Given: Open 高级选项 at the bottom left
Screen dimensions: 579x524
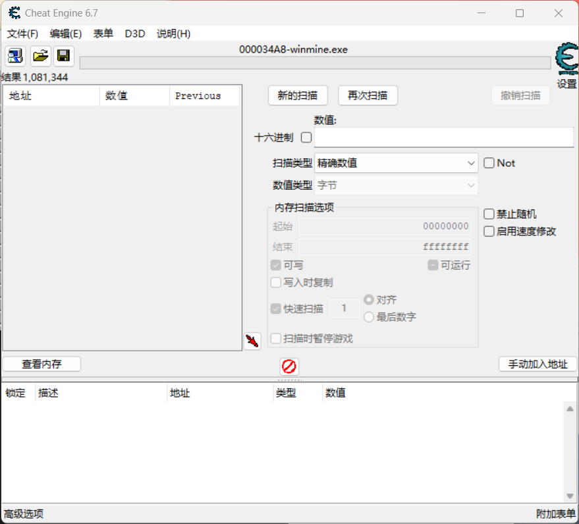Looking at the screenshot, I should pyautogui.click(x=24, y=513).
